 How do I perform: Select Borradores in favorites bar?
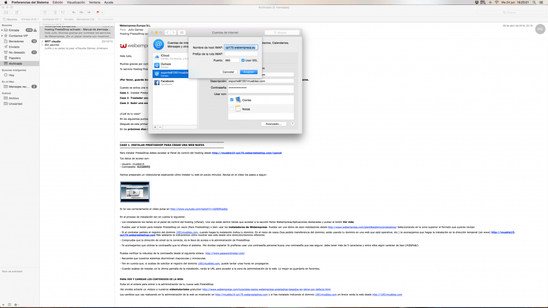click(85, 19)
